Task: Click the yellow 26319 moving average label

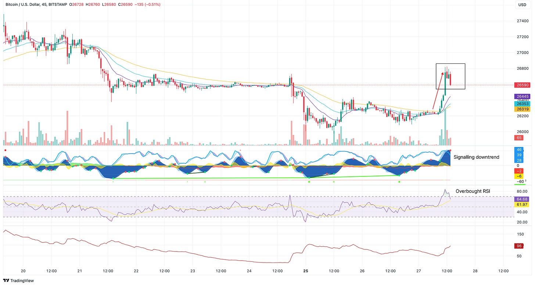Action: tap(521, 109)
